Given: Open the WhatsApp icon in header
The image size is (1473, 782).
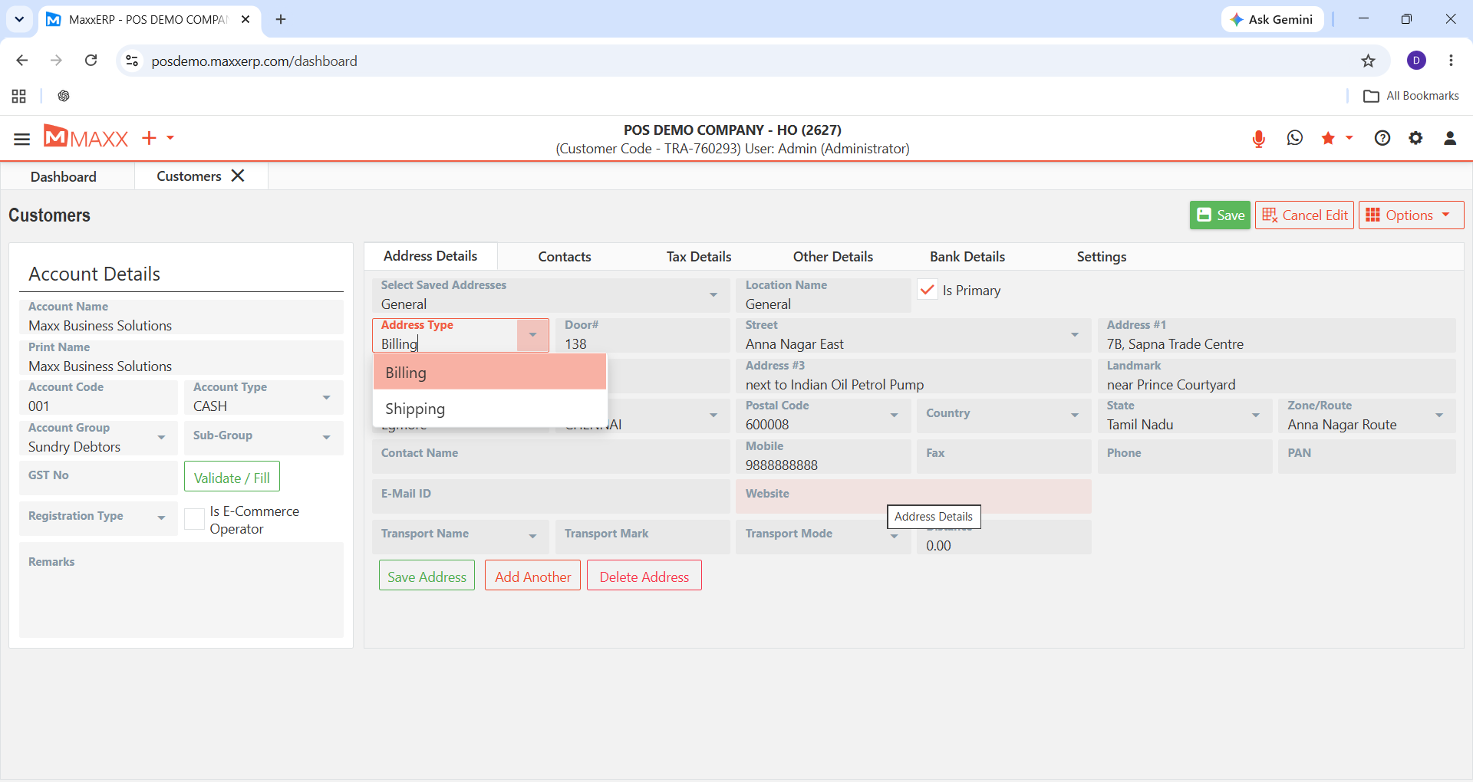Looking at the screenshot, I should (x=1295, y=138).
